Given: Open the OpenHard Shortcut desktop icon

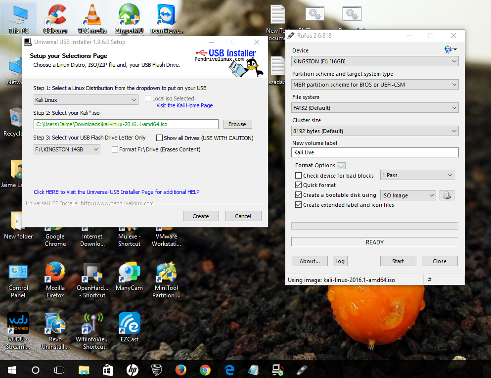Looking at the screenshot, I should point(92,280).
